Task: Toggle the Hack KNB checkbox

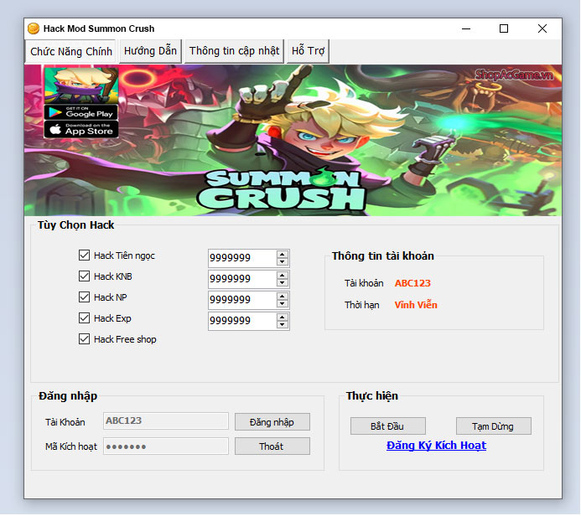Action: (84, 276)
